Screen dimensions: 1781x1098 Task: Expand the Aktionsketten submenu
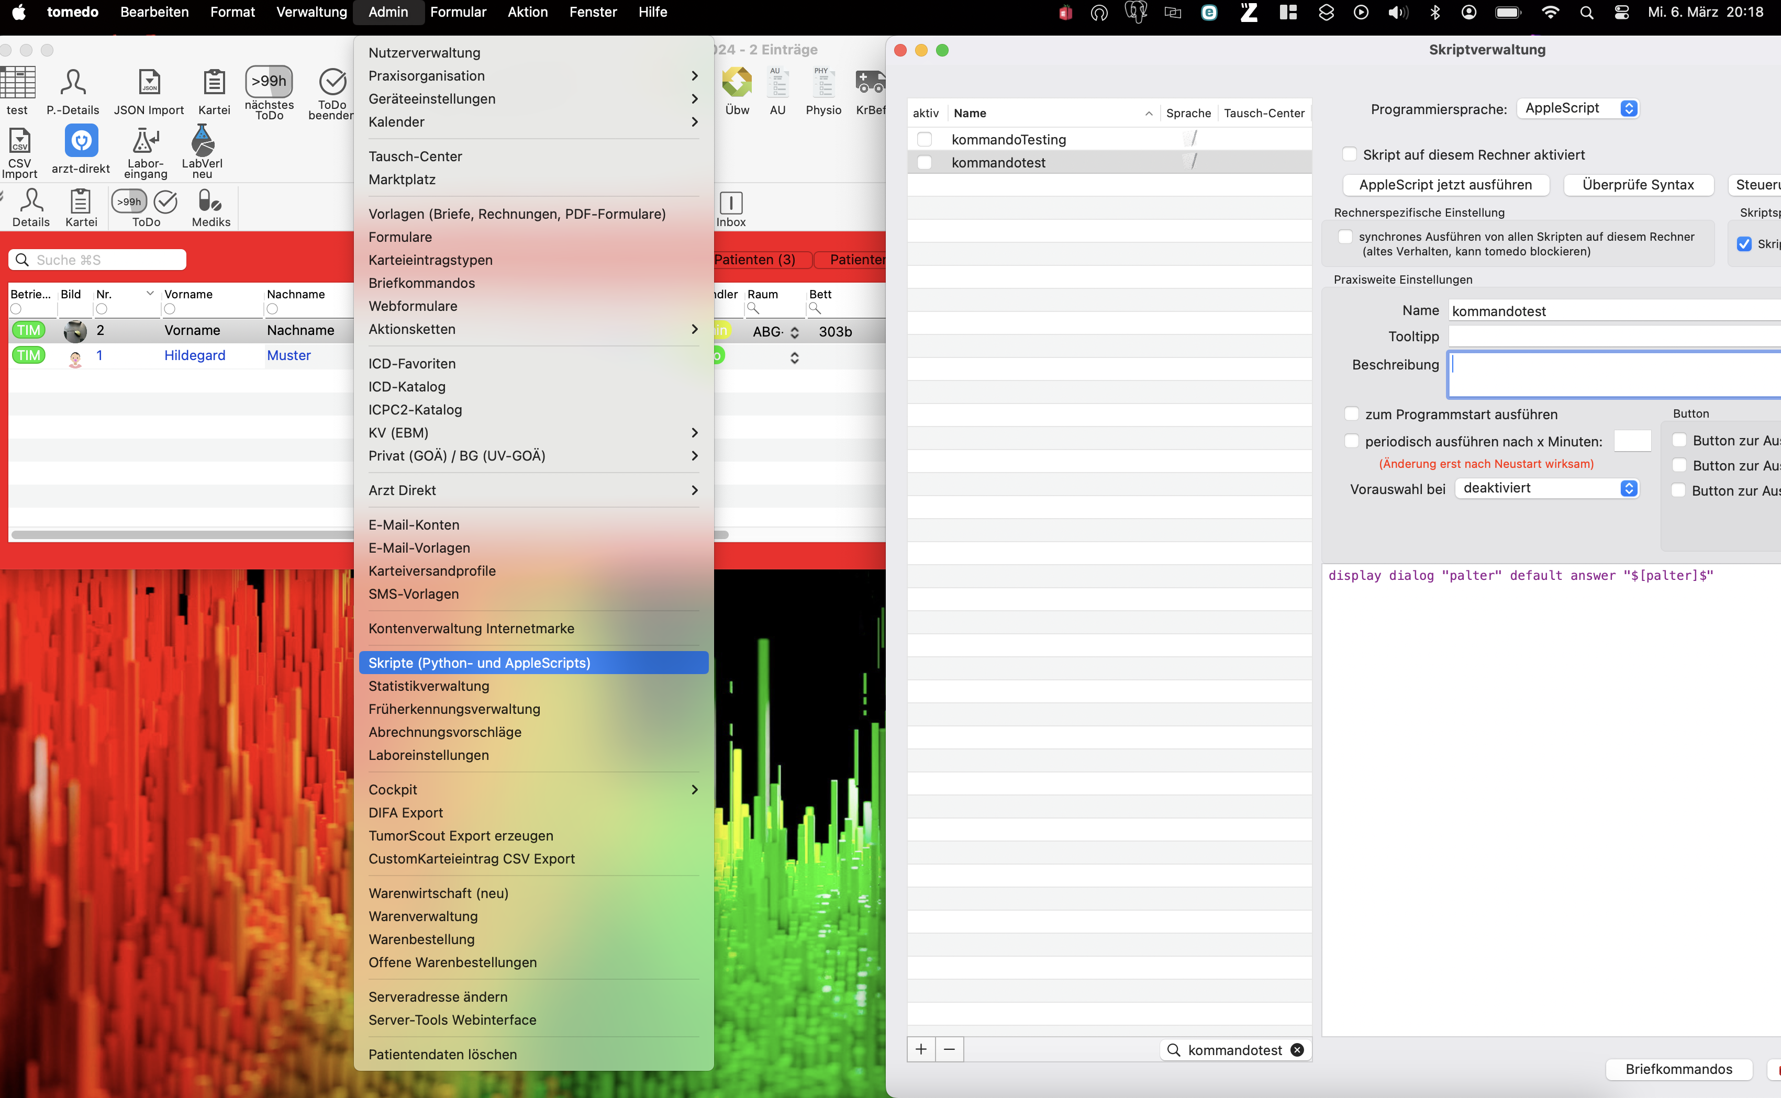(533, 329)
